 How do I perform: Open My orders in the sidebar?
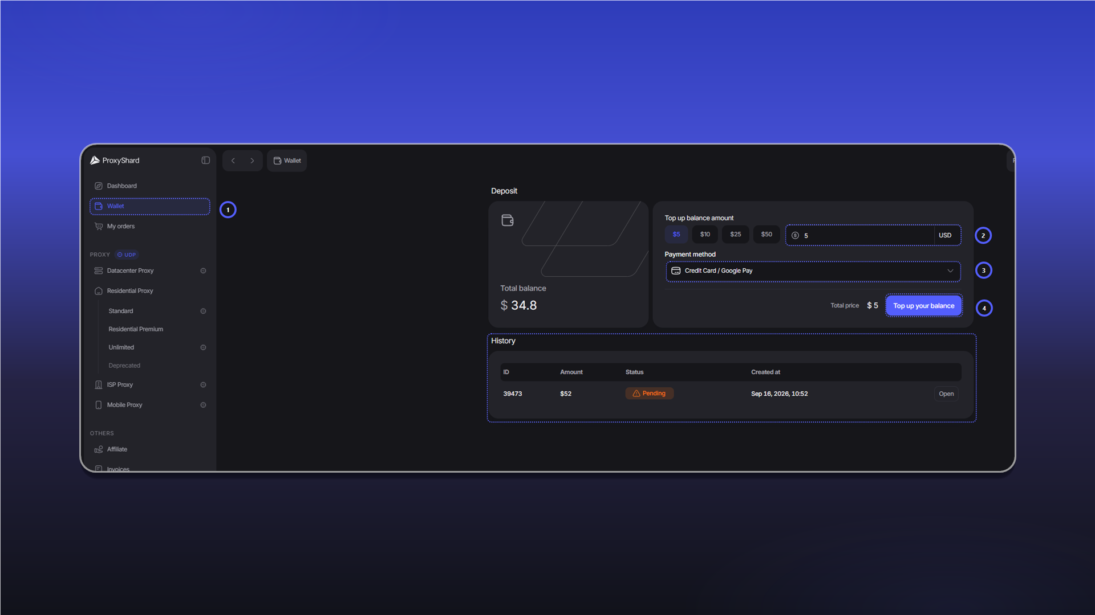(x=150, y=226)
